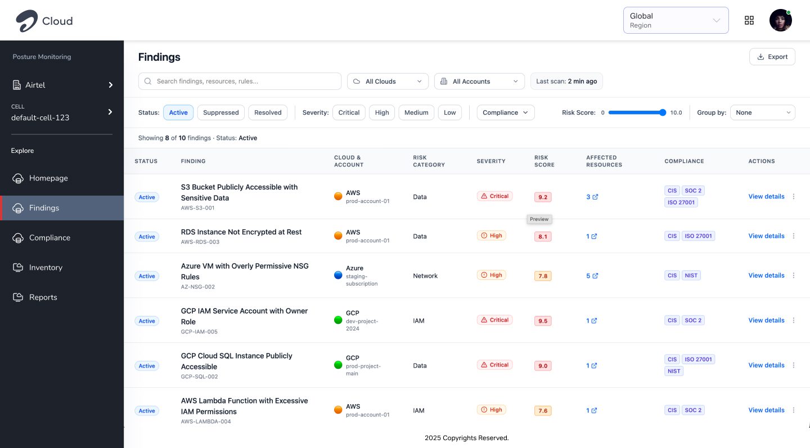Click the Risk Score slider handle
The height and width of the screenshot is (448, 810).
pos(663,112)
